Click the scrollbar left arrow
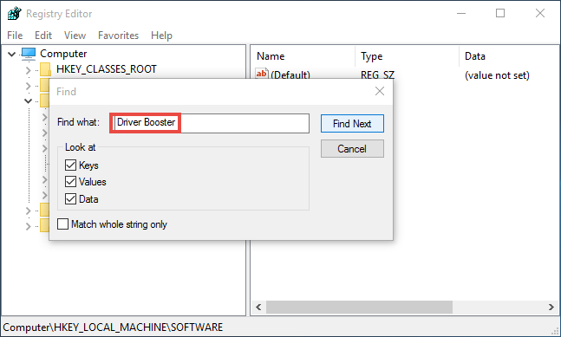 pyautogui.click(x=258, y=307)
